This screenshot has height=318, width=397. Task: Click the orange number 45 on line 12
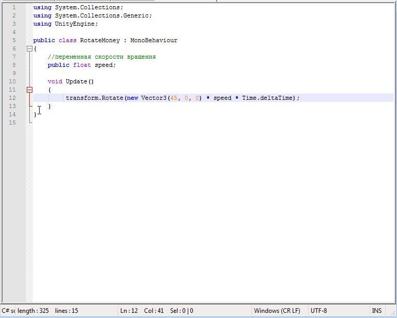(174, 98)
